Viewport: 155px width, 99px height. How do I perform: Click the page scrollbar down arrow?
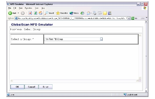click(146, 91)
